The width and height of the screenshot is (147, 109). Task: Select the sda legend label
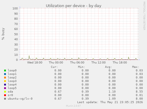pyautogui.click(x=10, y=92)
